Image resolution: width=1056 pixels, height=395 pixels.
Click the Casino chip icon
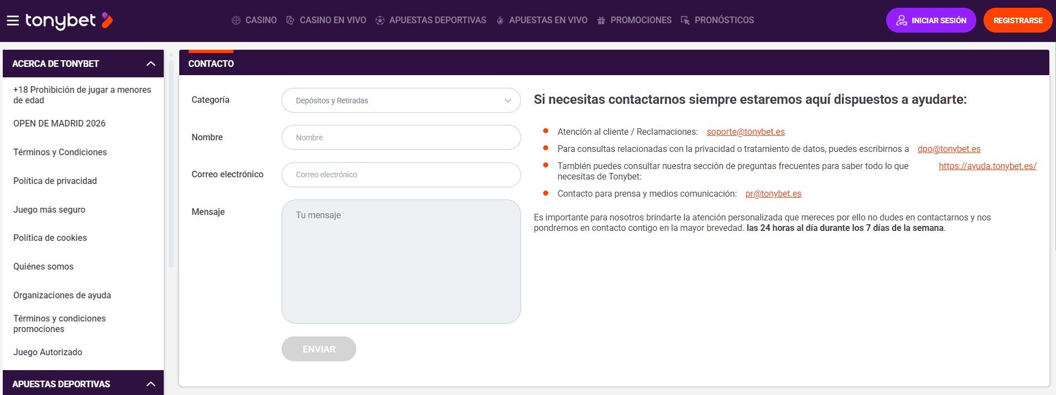coord(236,20)
